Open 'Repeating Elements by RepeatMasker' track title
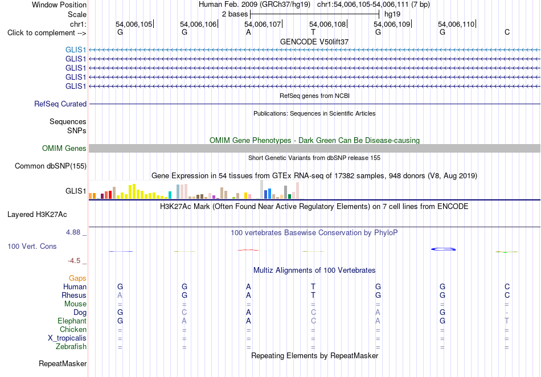This screenshot has height=377, width=541. (314, 355)
